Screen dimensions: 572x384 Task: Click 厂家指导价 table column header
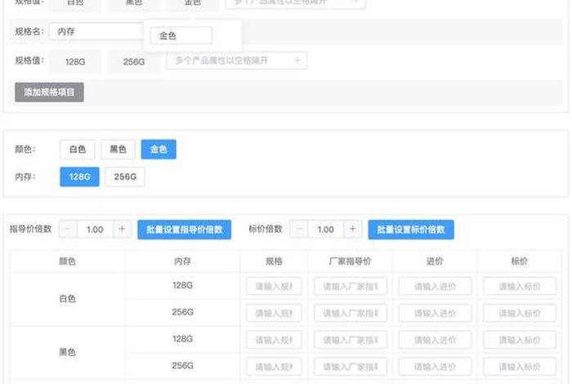click(x=351, y=261)
